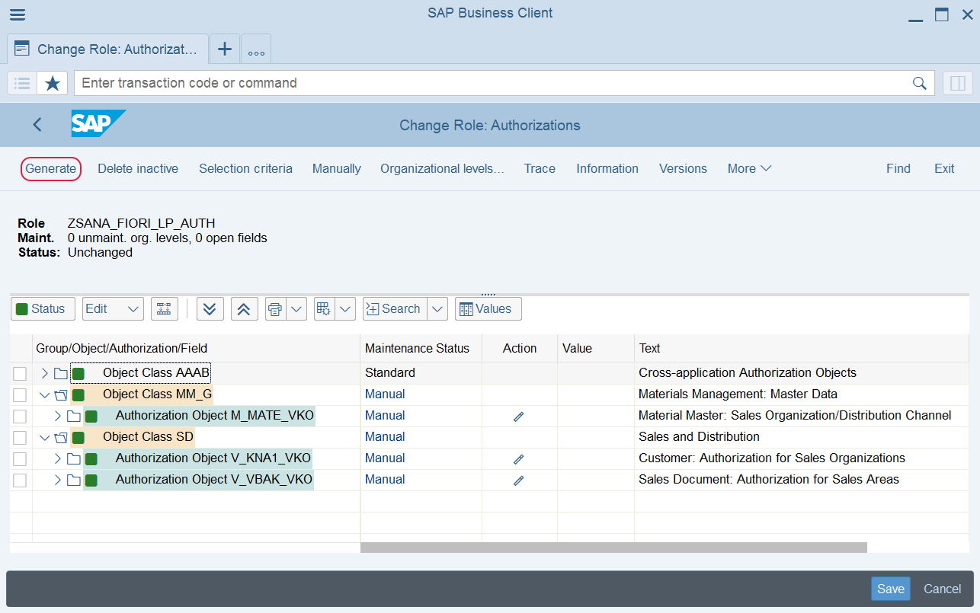Open the navigation list icon beside favorites

[22, 83]
